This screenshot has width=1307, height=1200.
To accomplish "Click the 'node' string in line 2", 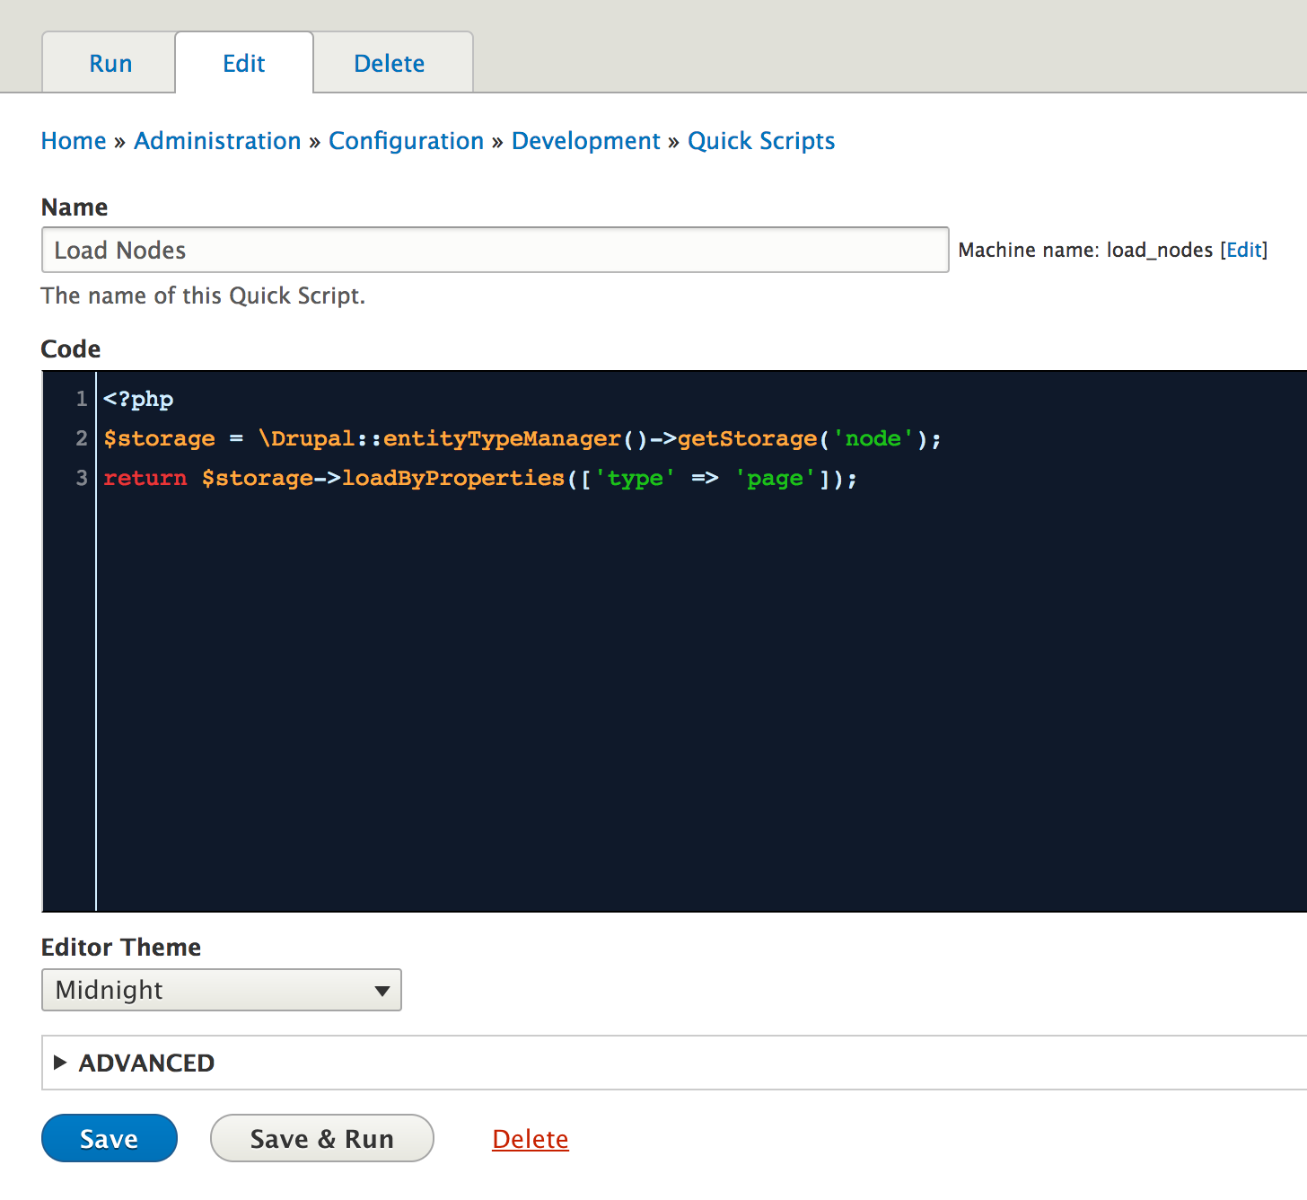I will pos(873,438).
